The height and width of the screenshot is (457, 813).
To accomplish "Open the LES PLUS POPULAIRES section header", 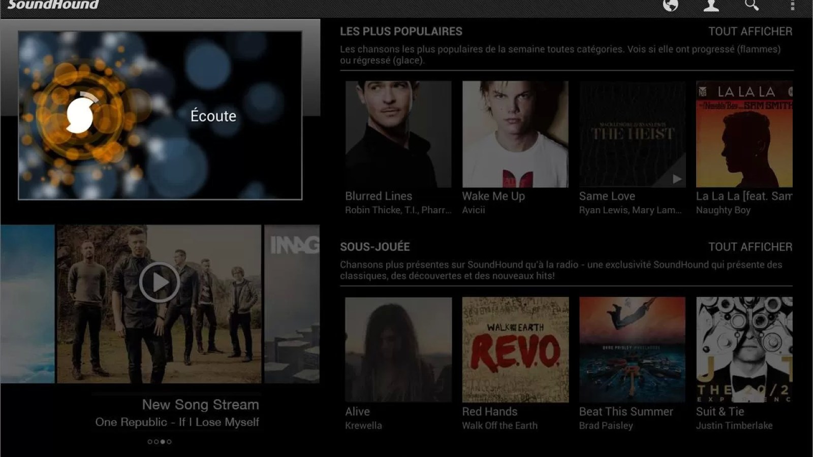I will (x=401, y=31).
